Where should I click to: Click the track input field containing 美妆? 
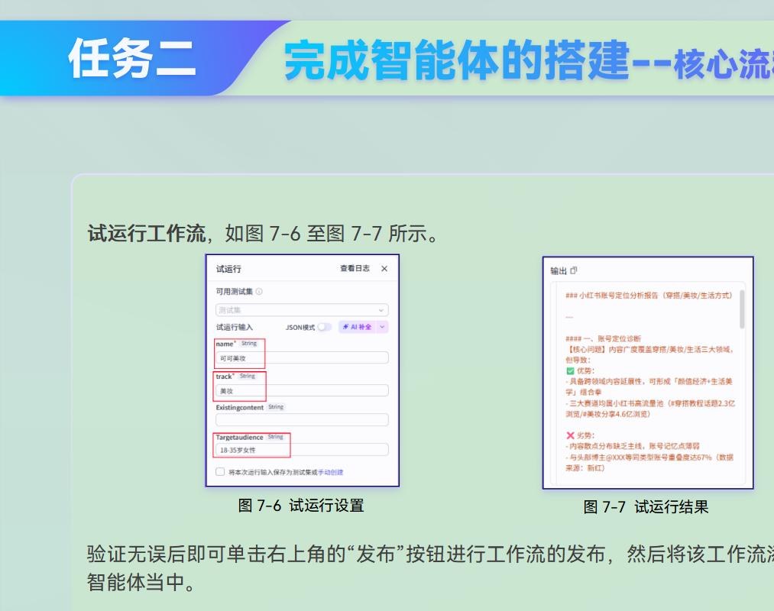(x=302, y=390)
